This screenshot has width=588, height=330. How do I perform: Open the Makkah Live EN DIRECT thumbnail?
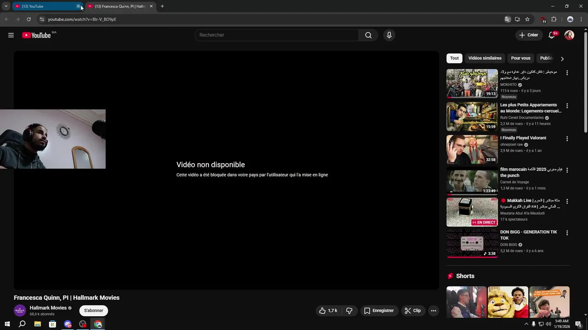tap(472, 212)
